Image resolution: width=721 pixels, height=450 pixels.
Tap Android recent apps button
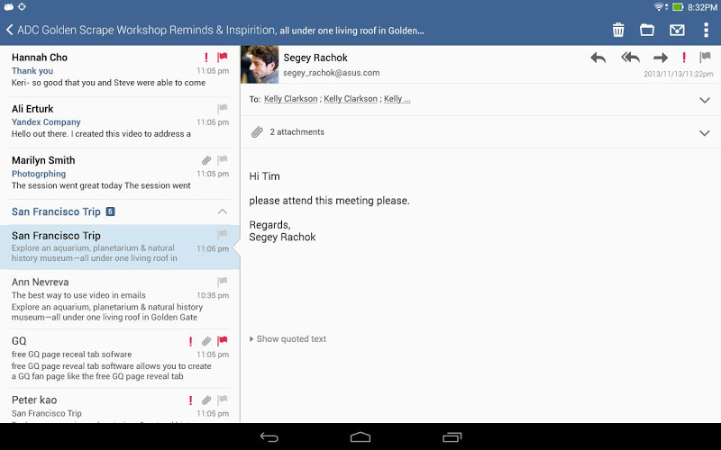point(452,437)
